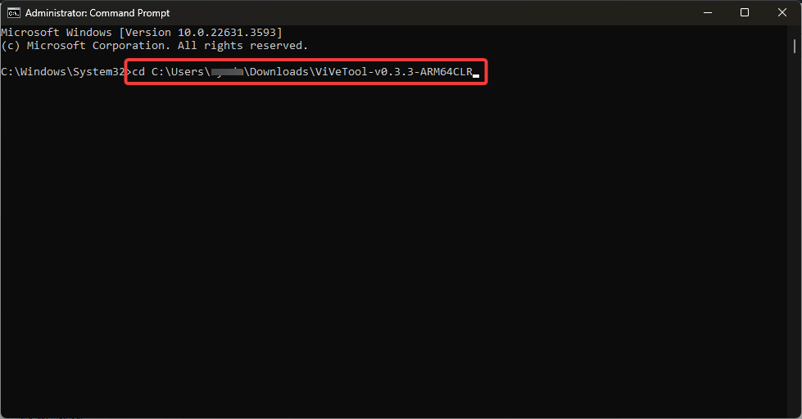Minimize the Command Prompt window

click(x=705, y=12)
